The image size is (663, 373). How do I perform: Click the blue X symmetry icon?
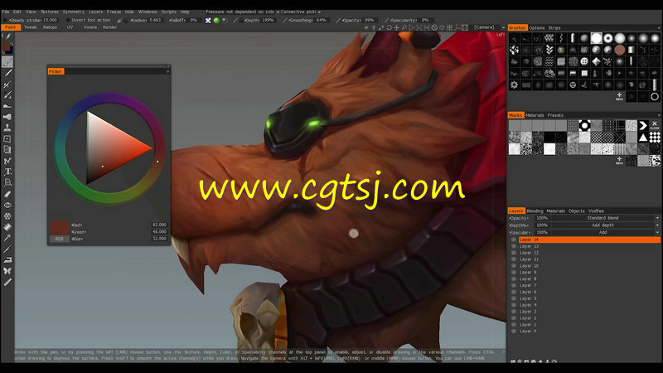pyautogui.click(x=208, y=20)
